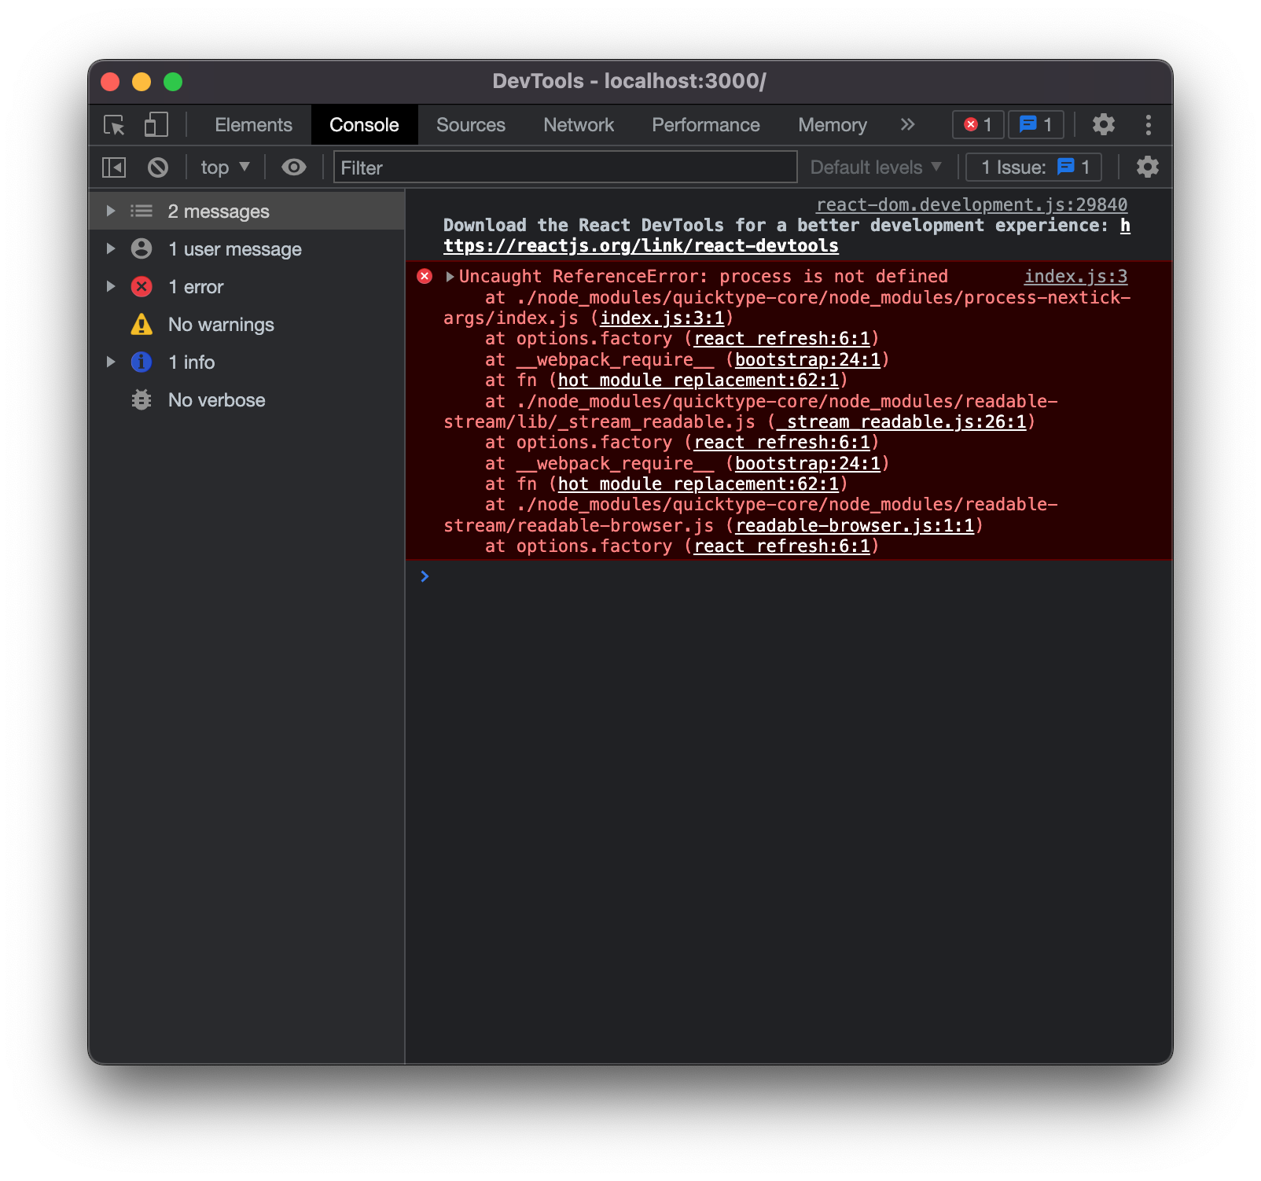Open the Network tab

(x=578, y=124)
